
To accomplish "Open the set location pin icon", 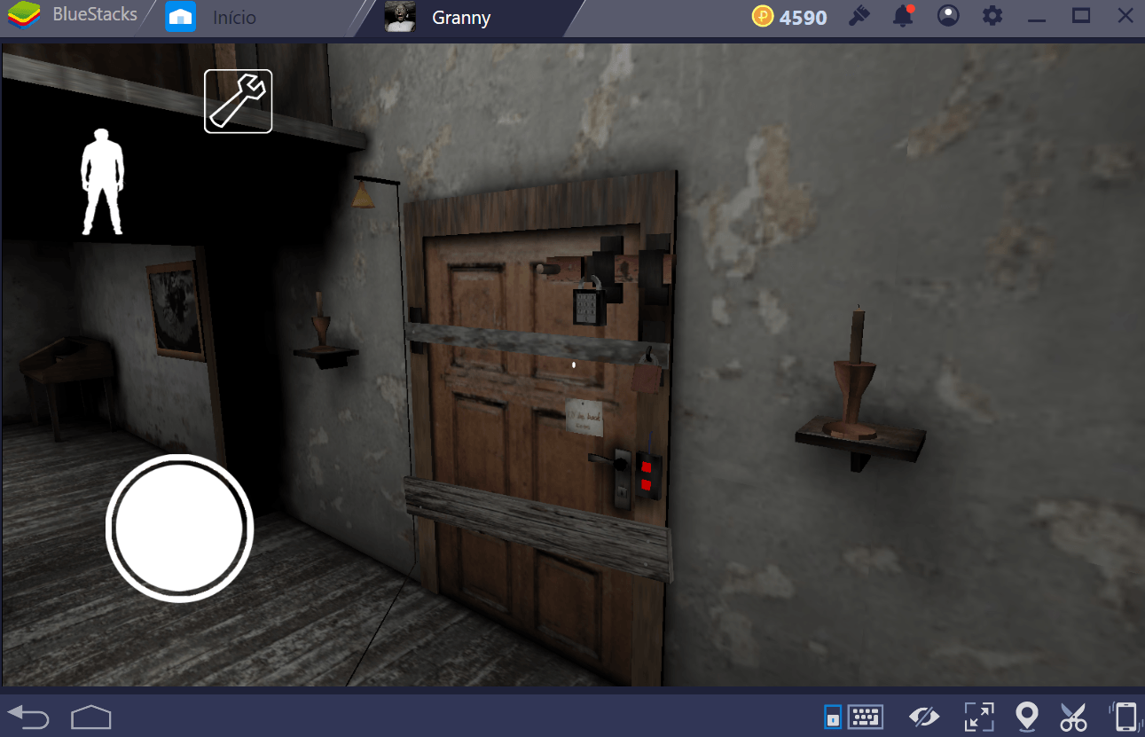I will coord(1027,717).
